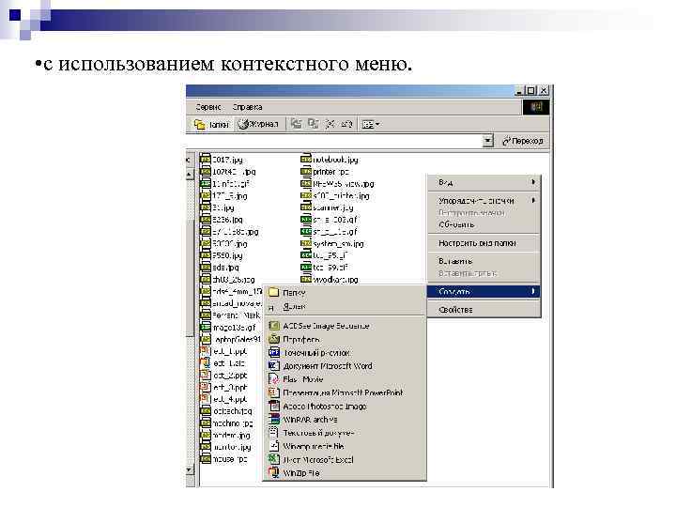Screen dimensions: 676x507
Task: Select Презентация Microsoft PowerPoint in the submenu
Action: coord(345,392)
